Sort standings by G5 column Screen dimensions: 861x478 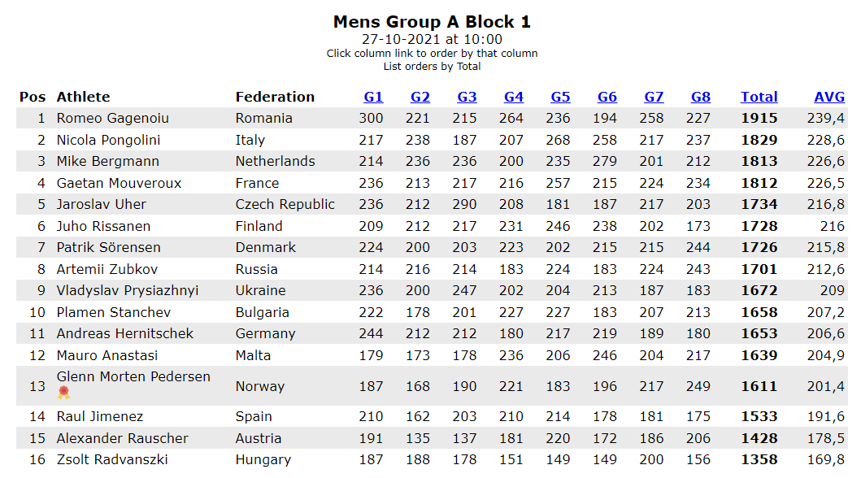click(560, 97)
